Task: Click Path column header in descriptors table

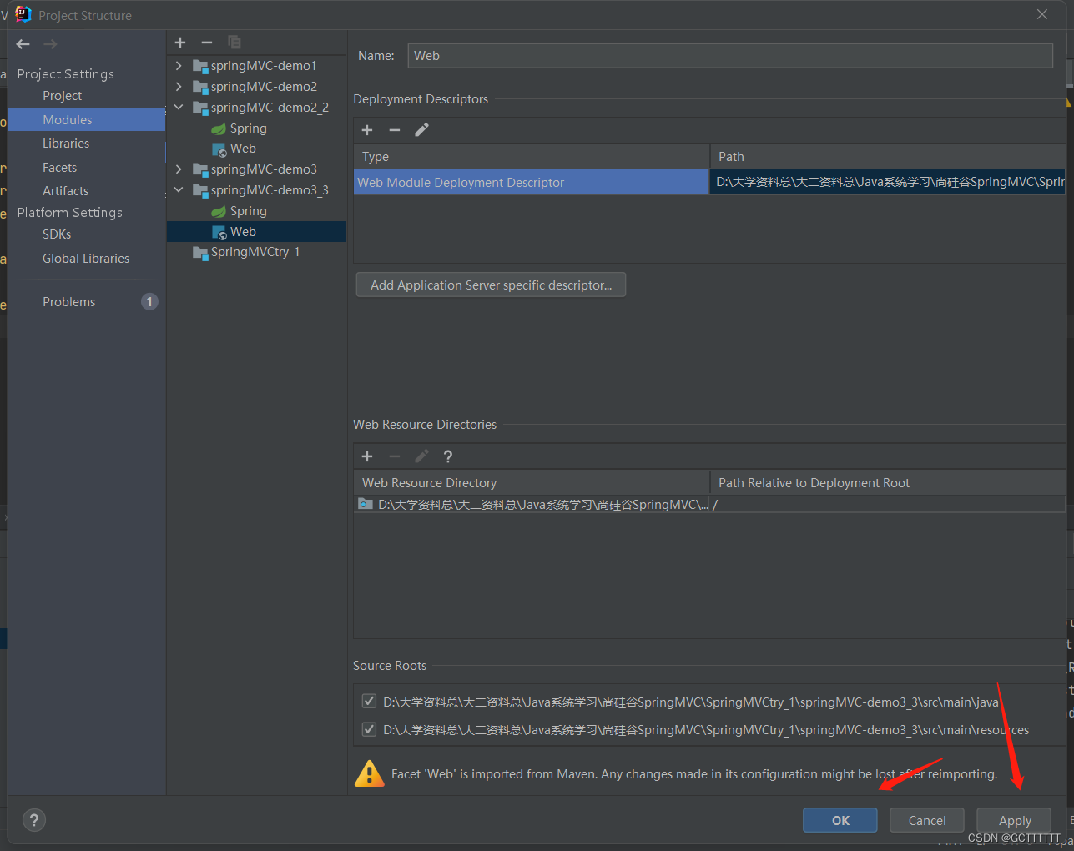Action: coord(888,157)
